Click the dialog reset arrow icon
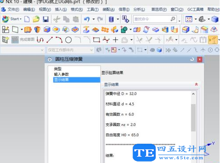The image size is (220, 163). pyautogui.click(x=192, y=59)
